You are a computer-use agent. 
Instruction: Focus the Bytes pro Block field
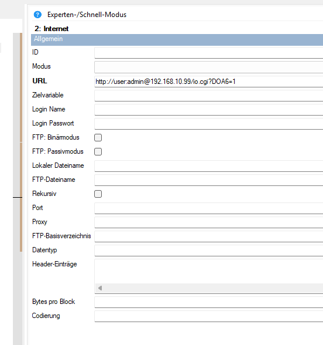pyautogui.click(x=209, y=302)
